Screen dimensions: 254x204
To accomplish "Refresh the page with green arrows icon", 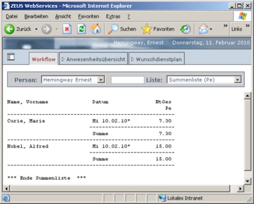I will tap(81, 29).
